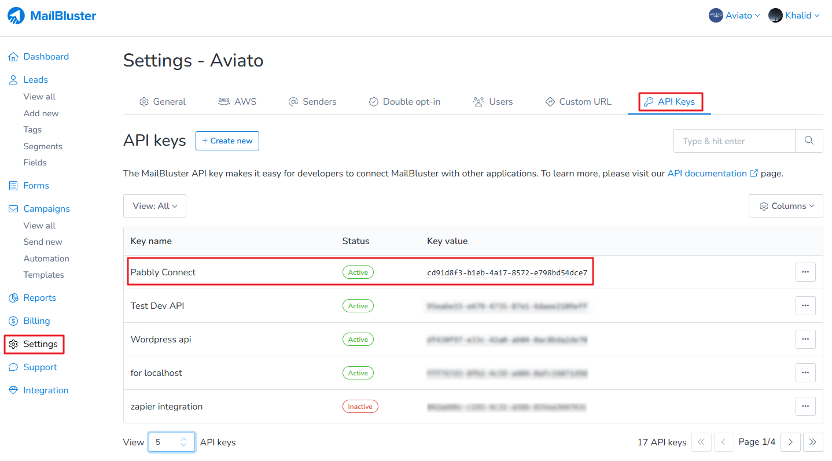Open the Khalid user account menu
Screen dimensions: 832x461
(x=794, y=16)
